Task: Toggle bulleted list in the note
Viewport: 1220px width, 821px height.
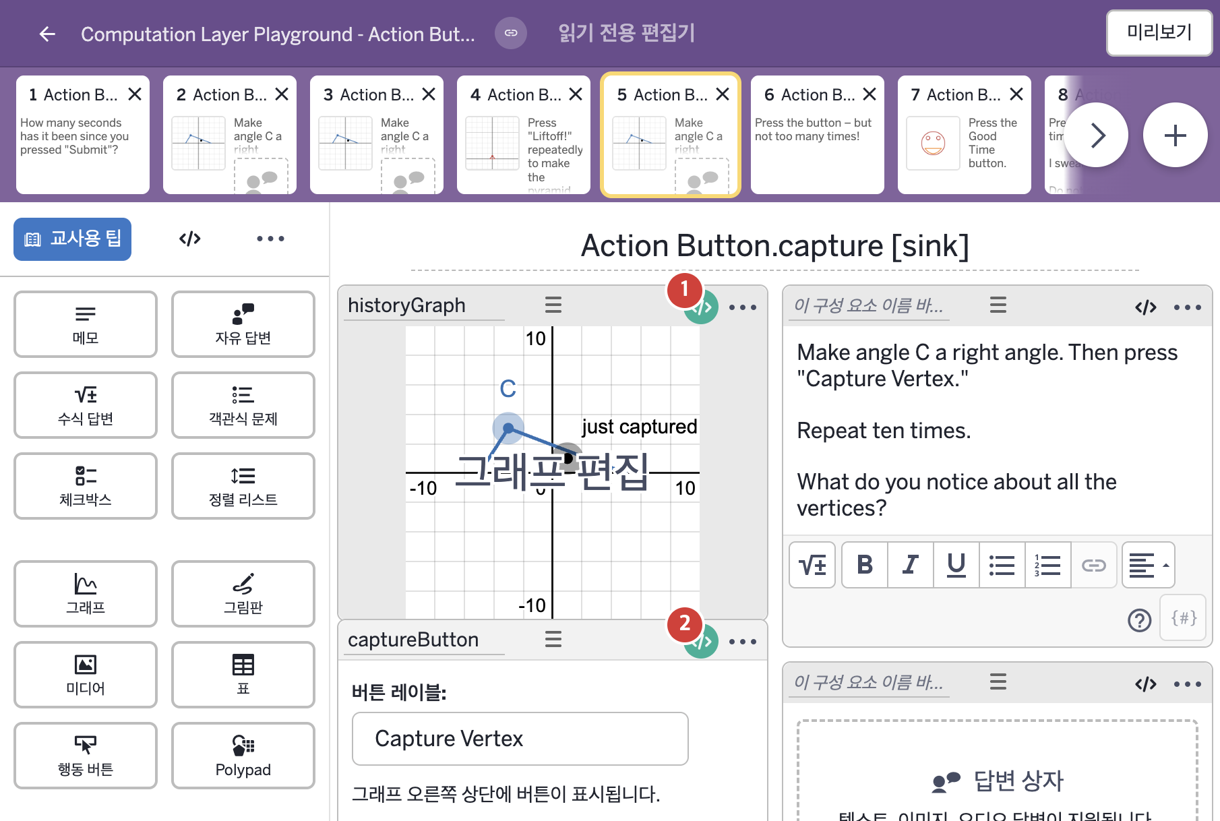Action: coord(1002,565)
